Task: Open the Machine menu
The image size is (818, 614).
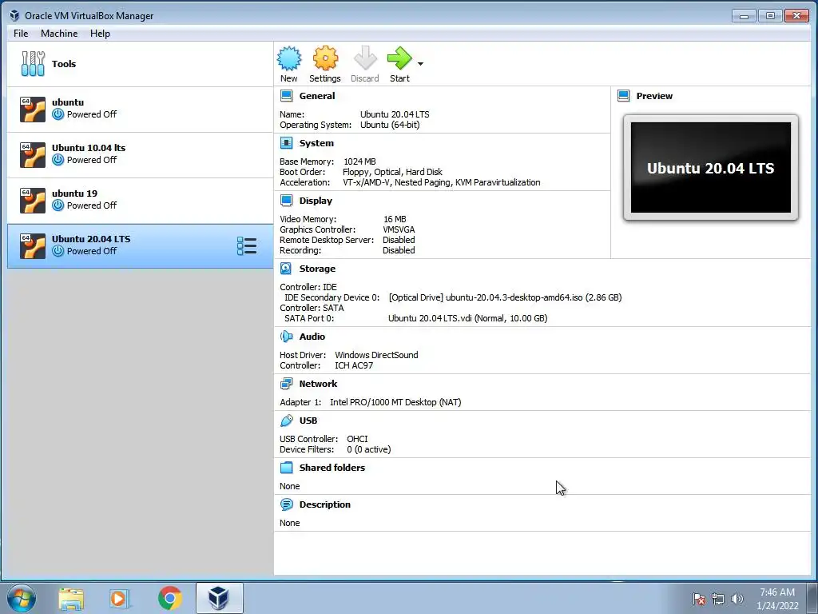Action: pyautogui.click(x=59, y=34)
